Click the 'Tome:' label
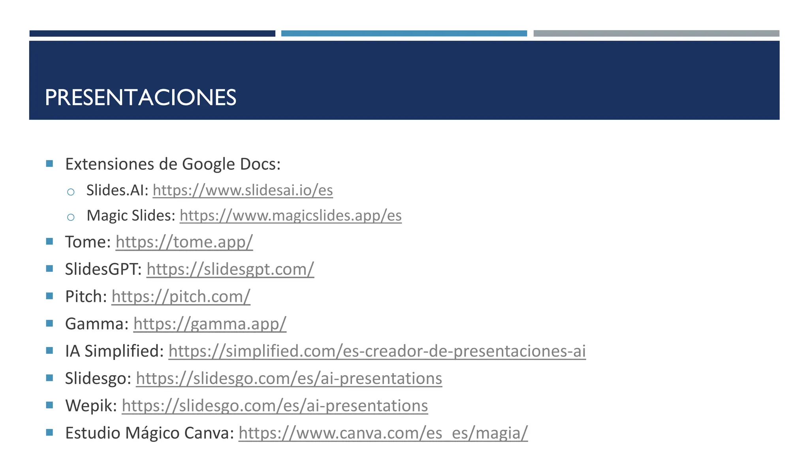Image resolution: width=809 pixels, height=455 pixels. 88,242
